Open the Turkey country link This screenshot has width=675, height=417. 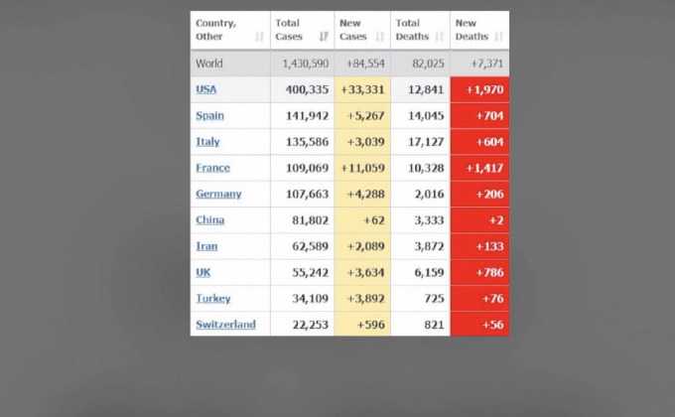click(213, 299)
